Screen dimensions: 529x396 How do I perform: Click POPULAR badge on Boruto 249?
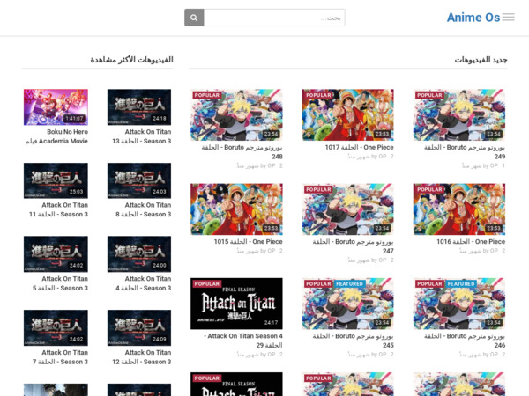click(429, 95)
